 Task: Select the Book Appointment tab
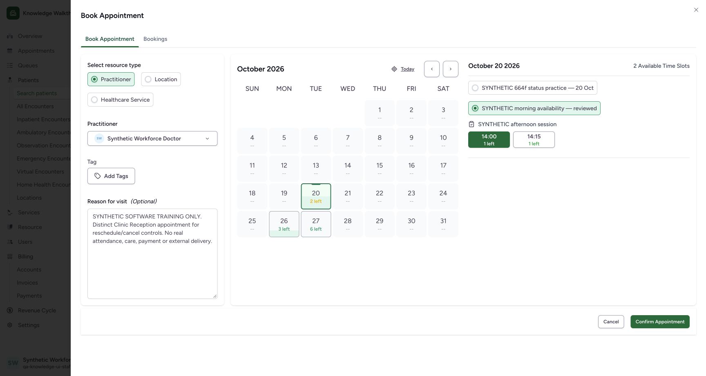(x=110, y=39)
